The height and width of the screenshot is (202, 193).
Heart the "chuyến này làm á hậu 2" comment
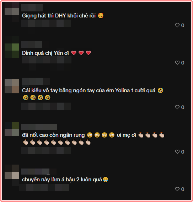[177, 189]
